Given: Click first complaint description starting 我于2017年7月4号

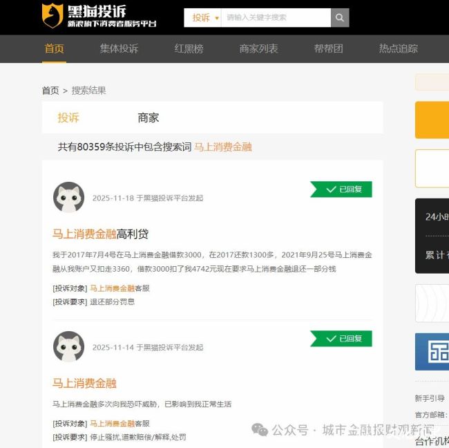Looking at the screenshot, I should point(212,262).
